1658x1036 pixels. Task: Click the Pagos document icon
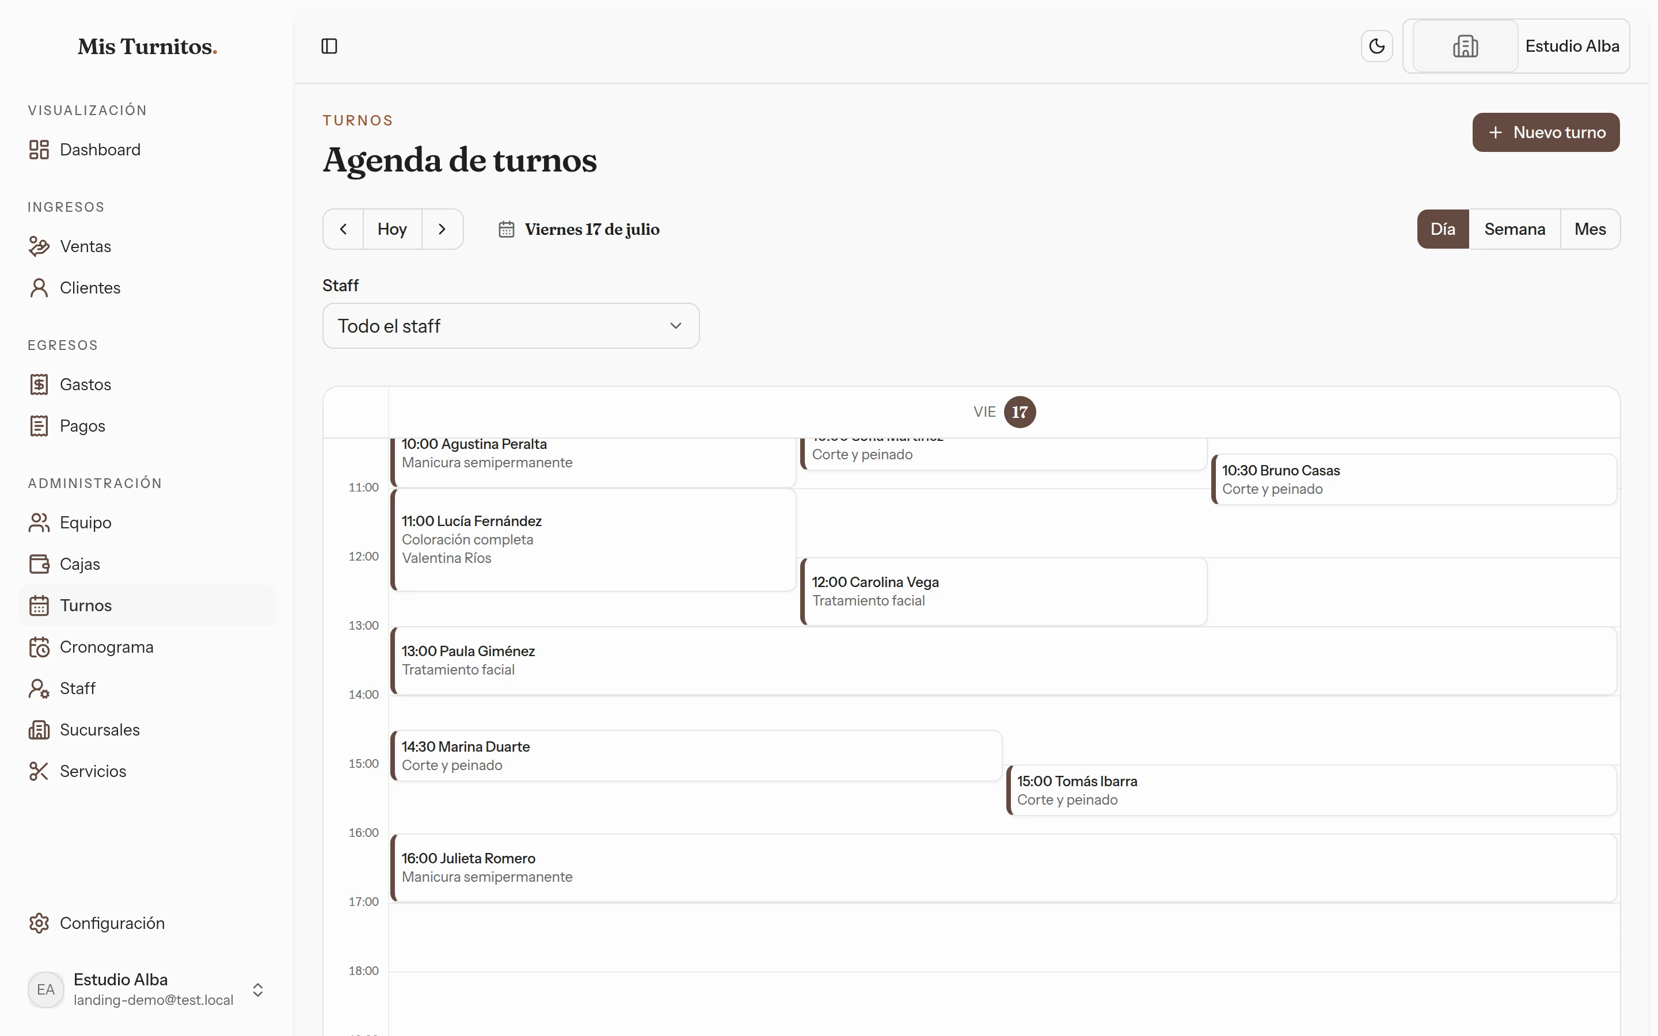click(39, 425)
